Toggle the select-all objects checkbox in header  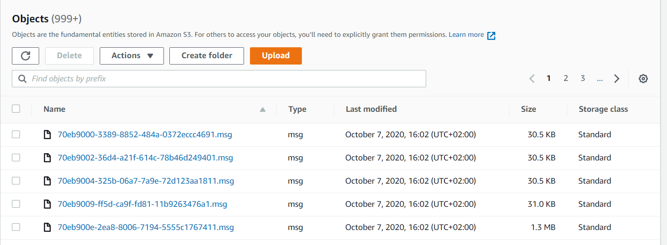(x=16, y=109)
